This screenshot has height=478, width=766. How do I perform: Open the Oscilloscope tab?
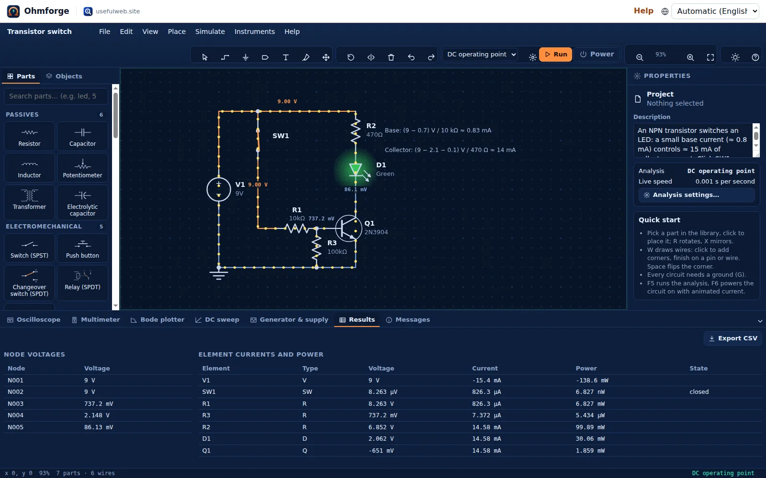click(x=34, y=320)
